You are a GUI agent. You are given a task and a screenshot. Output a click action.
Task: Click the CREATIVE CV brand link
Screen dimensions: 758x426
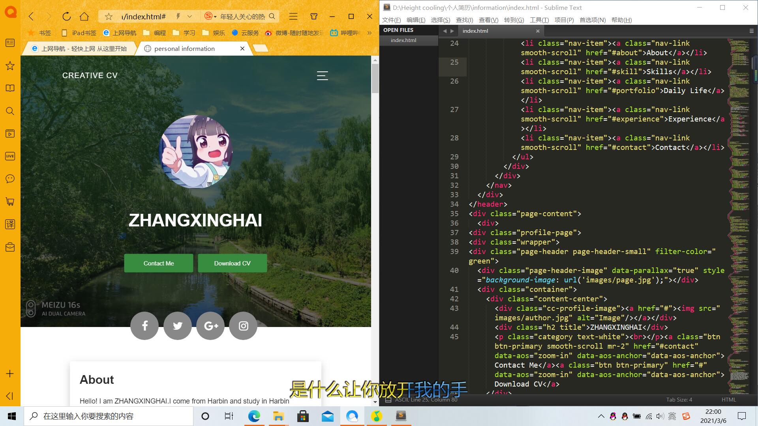[x=90, y=75]
